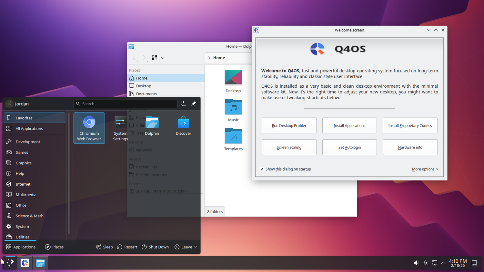The image size is (484, 272).
Task: Open the Games category
Action: tap(35, 152)
